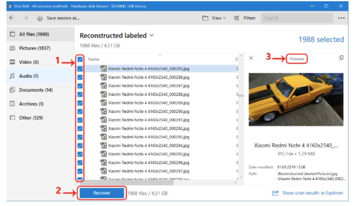Image resolution: width=355 pixels, height=206 pixels.
Task: Click Show scan results in Explorer link
Action: click(x=312, y=193)
